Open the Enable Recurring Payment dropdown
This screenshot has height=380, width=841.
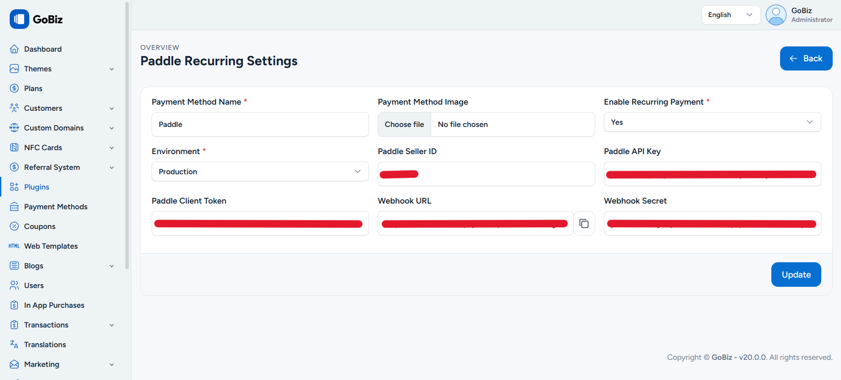coord(712,122)
